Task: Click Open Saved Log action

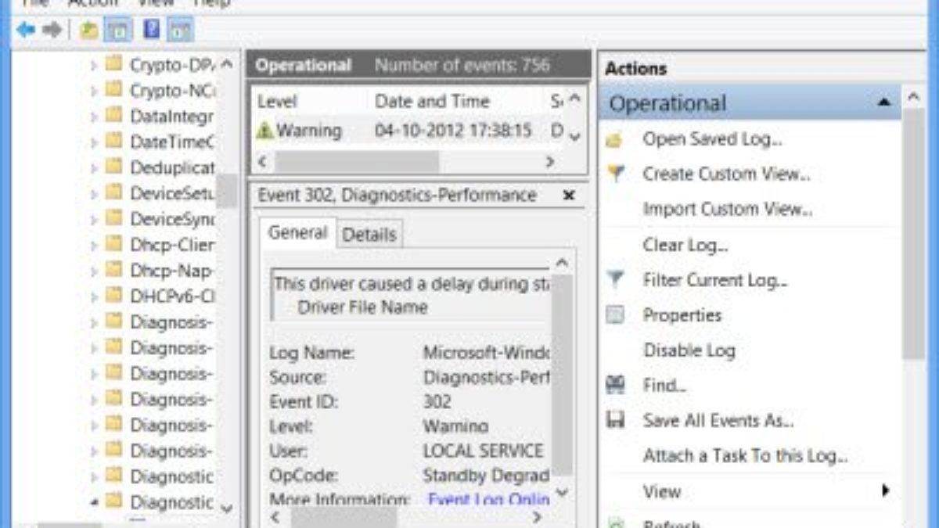Action: coord(712,139)
